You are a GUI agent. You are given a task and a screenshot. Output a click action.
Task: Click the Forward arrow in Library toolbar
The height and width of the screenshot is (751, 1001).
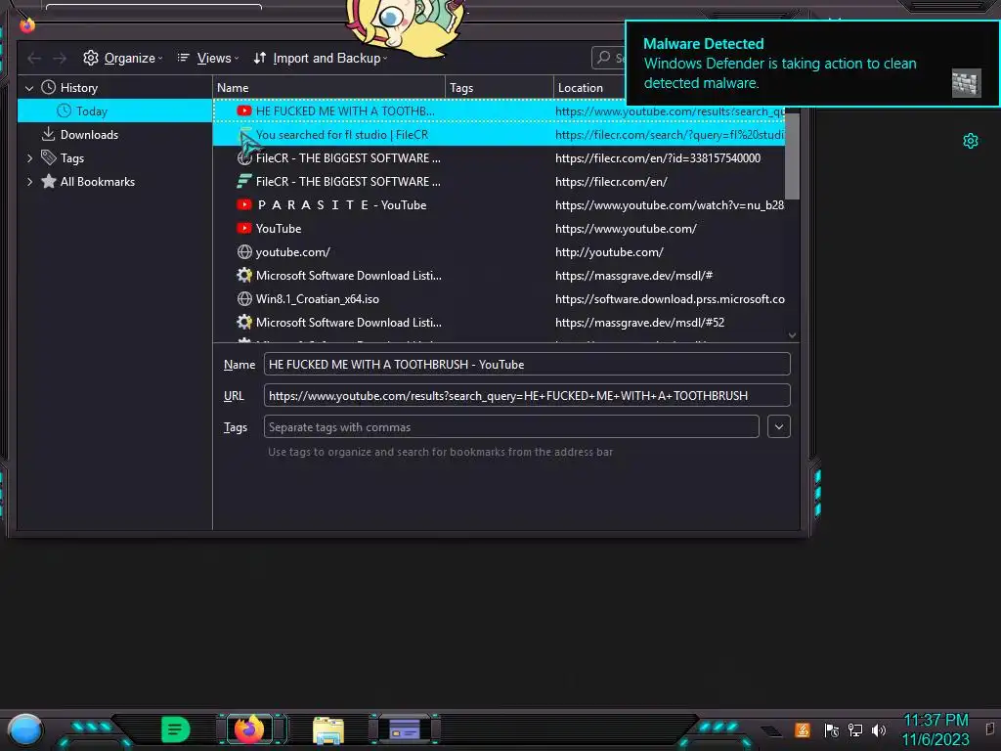(60, 58)
